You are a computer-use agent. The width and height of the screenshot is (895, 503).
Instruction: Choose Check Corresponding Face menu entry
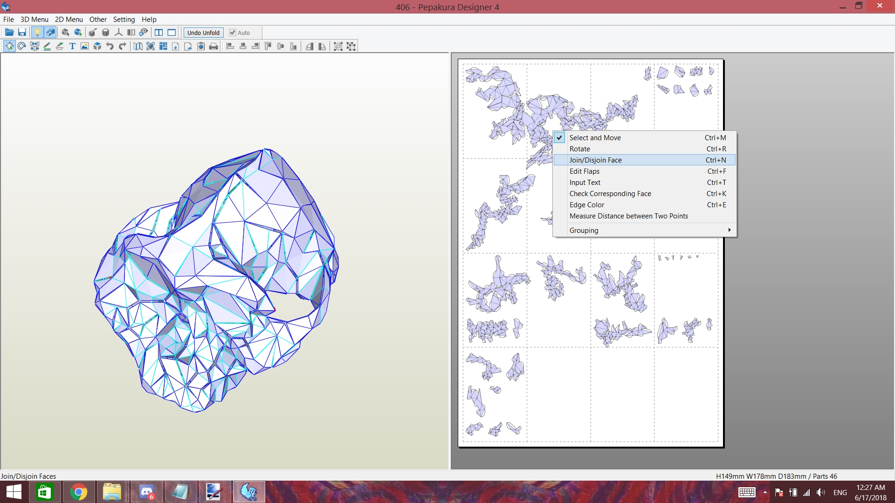click(x=644, y=194)
